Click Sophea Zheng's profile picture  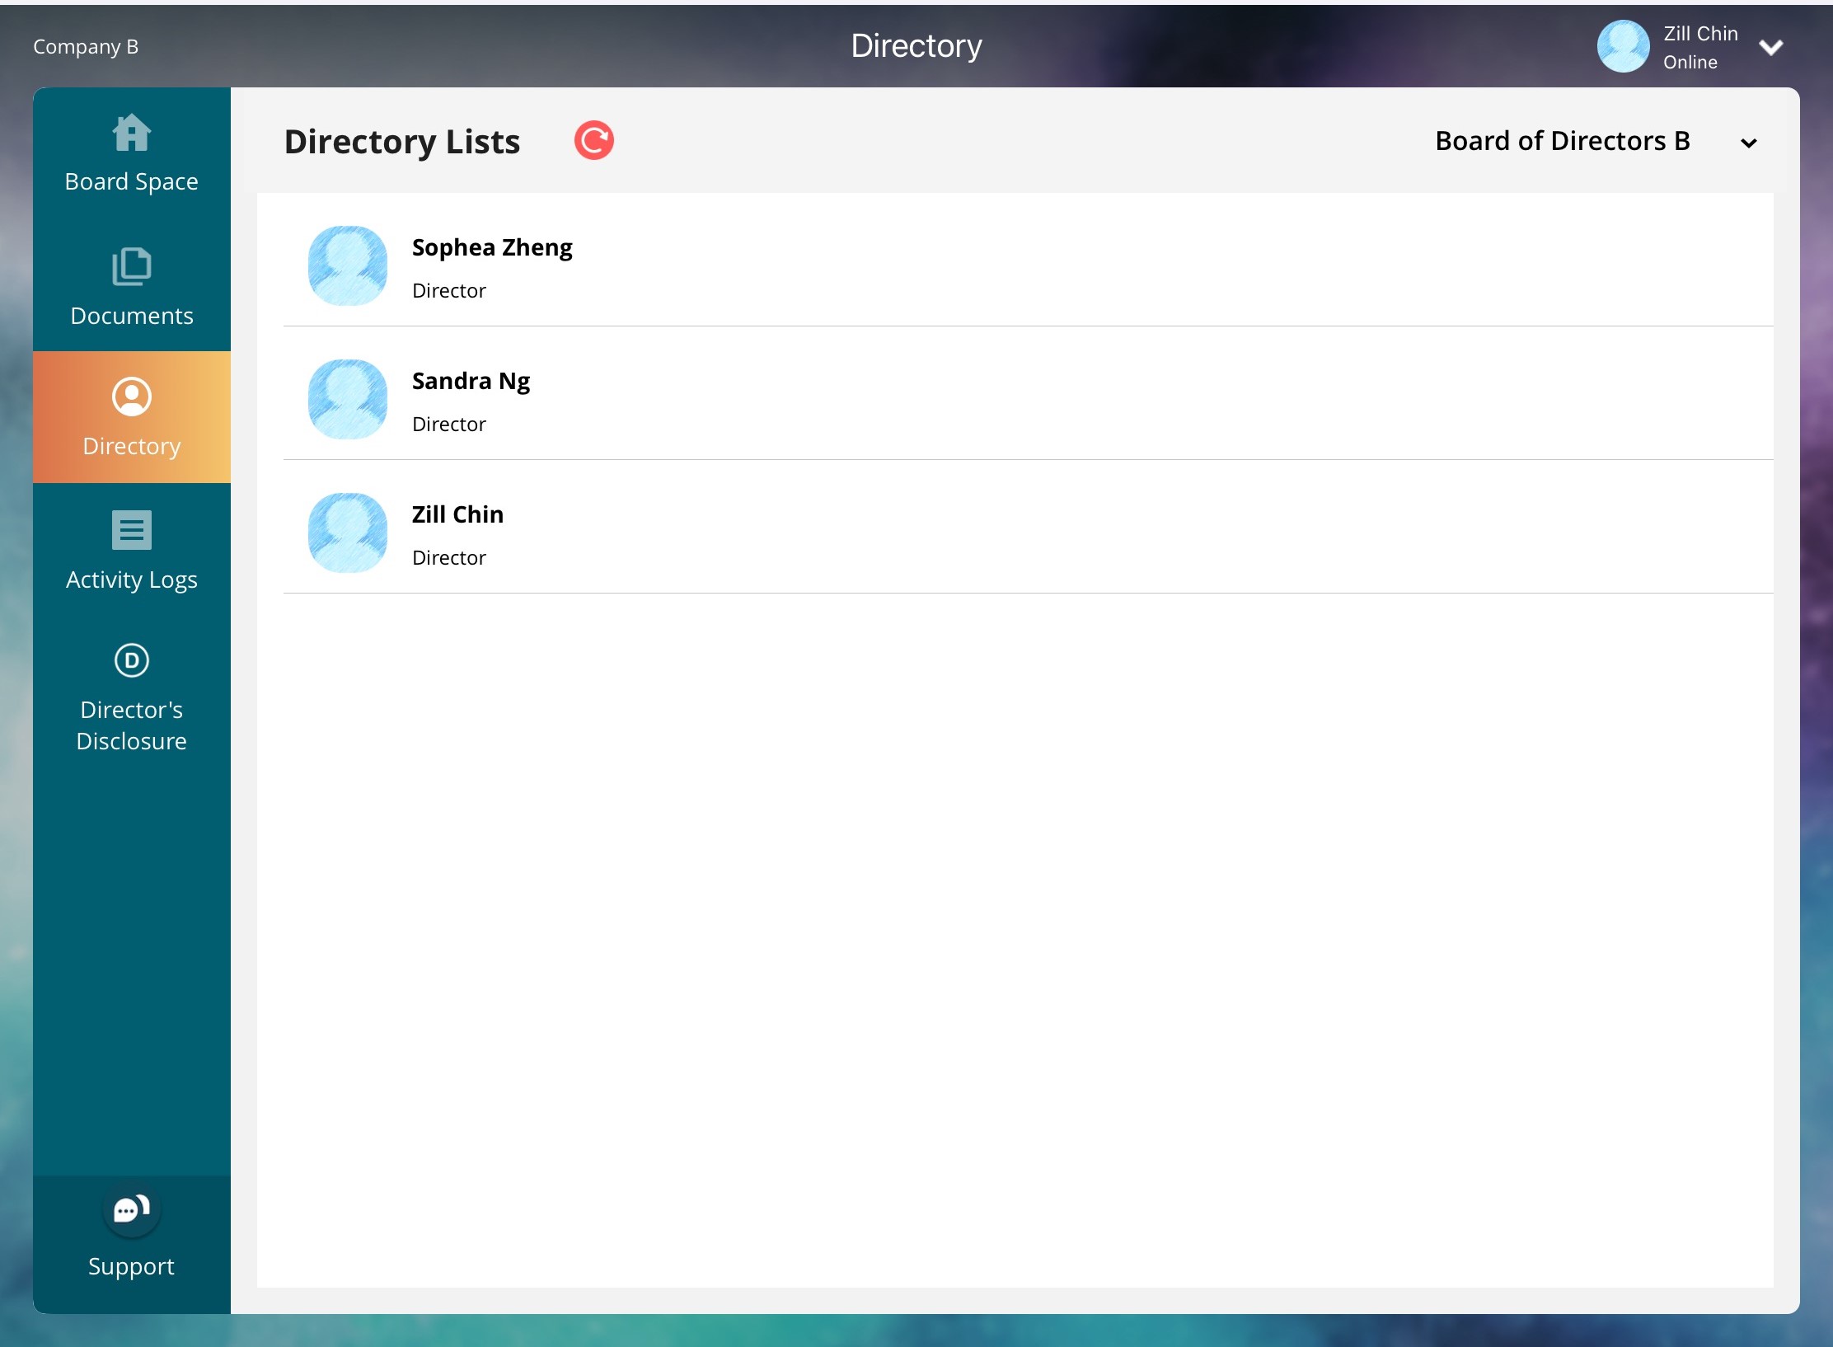point(347,265)
